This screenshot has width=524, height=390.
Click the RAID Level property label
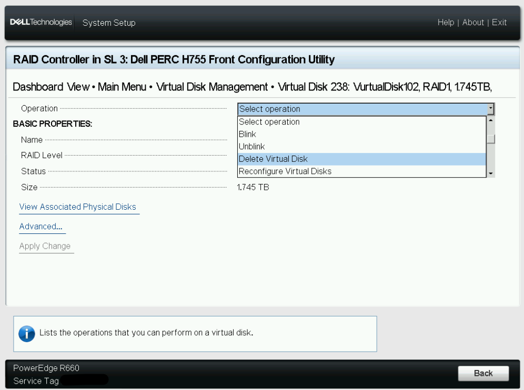pyautogui.click(x=42, y=155)
